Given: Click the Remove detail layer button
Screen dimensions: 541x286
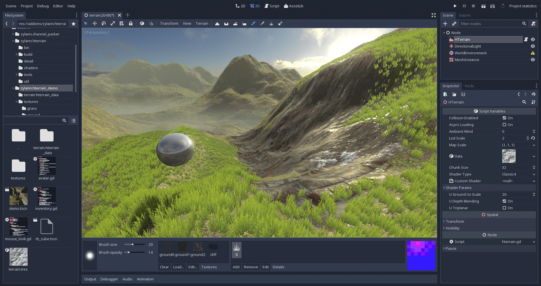Looking at the screenshot, I should click(x=251, y=267).
